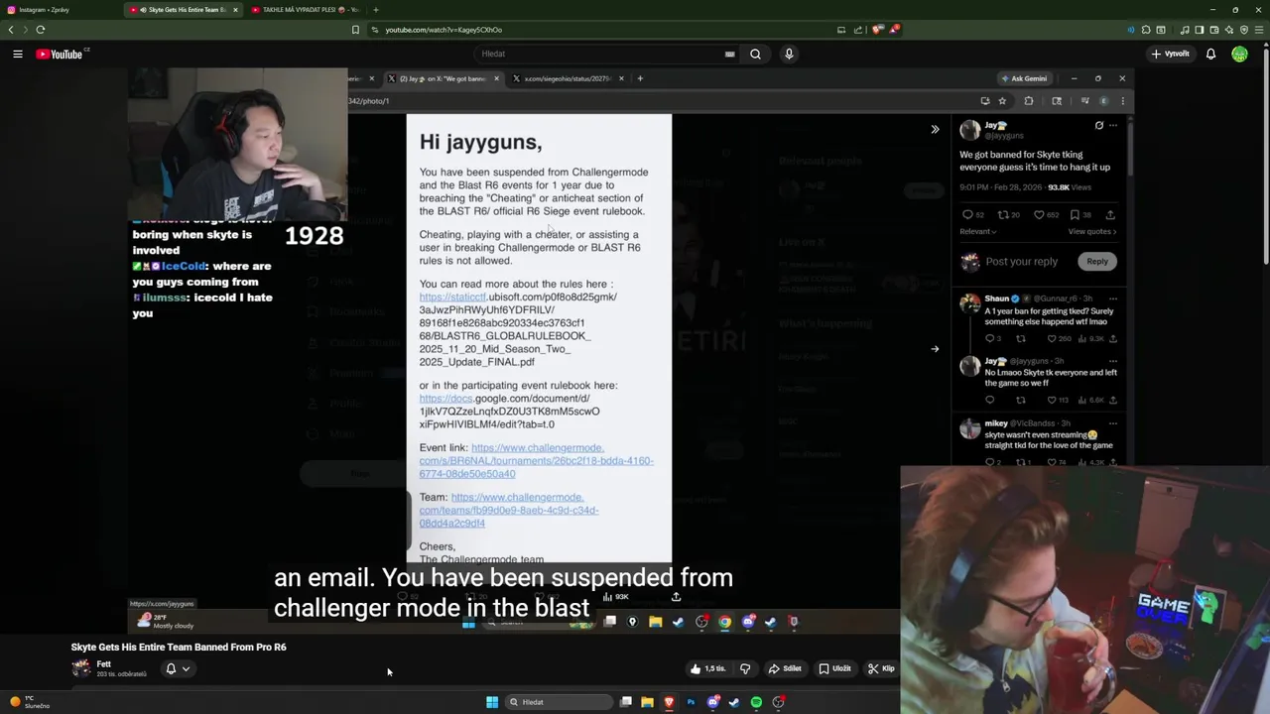1270x714 pixels.
Task: Open Spotify from the taskbar
Action: click(756, 702)
